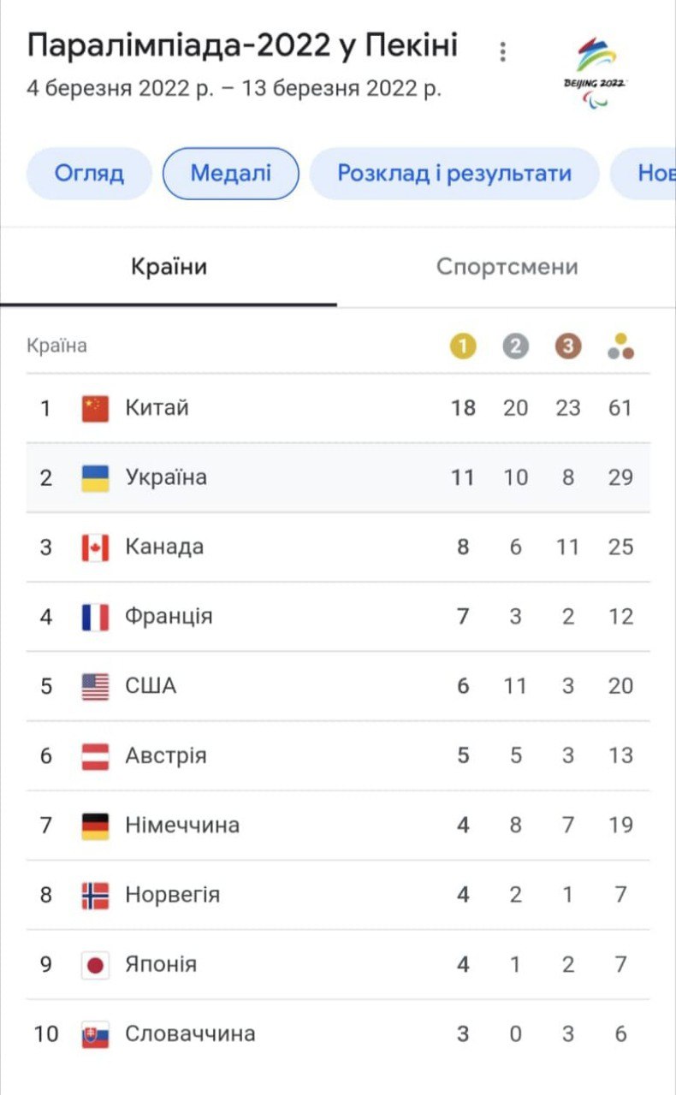The height and width of the screenshot is (1095, 676).
Task: Open the Розклад і результати chip
Action: (454, 174)
